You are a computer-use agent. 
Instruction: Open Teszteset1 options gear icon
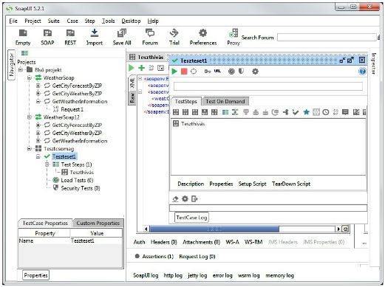point(255,72)
